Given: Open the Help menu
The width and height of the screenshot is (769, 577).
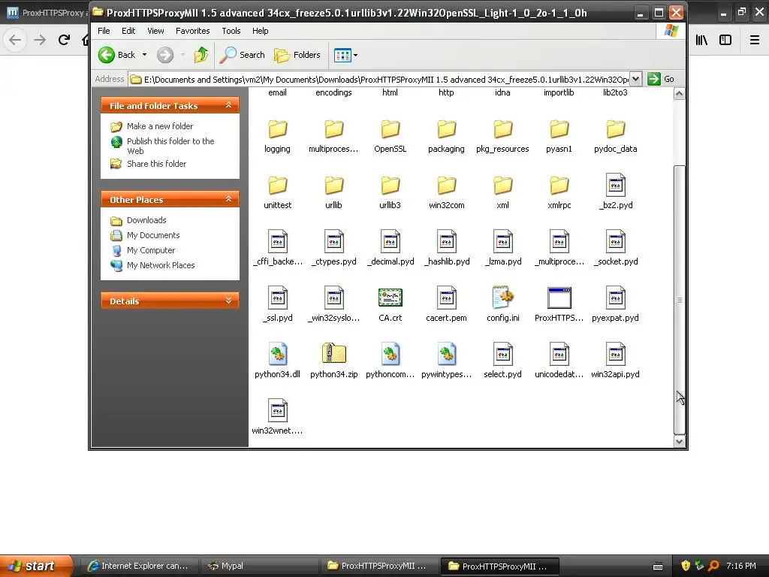Looking at the screenshot, I should pos(260,31).
